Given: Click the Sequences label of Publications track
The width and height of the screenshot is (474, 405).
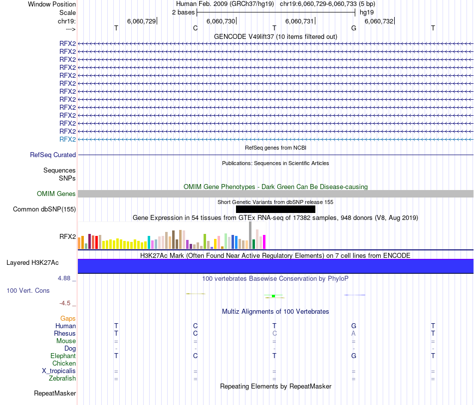Looking at the screenshot, I should tap(59, 170).
